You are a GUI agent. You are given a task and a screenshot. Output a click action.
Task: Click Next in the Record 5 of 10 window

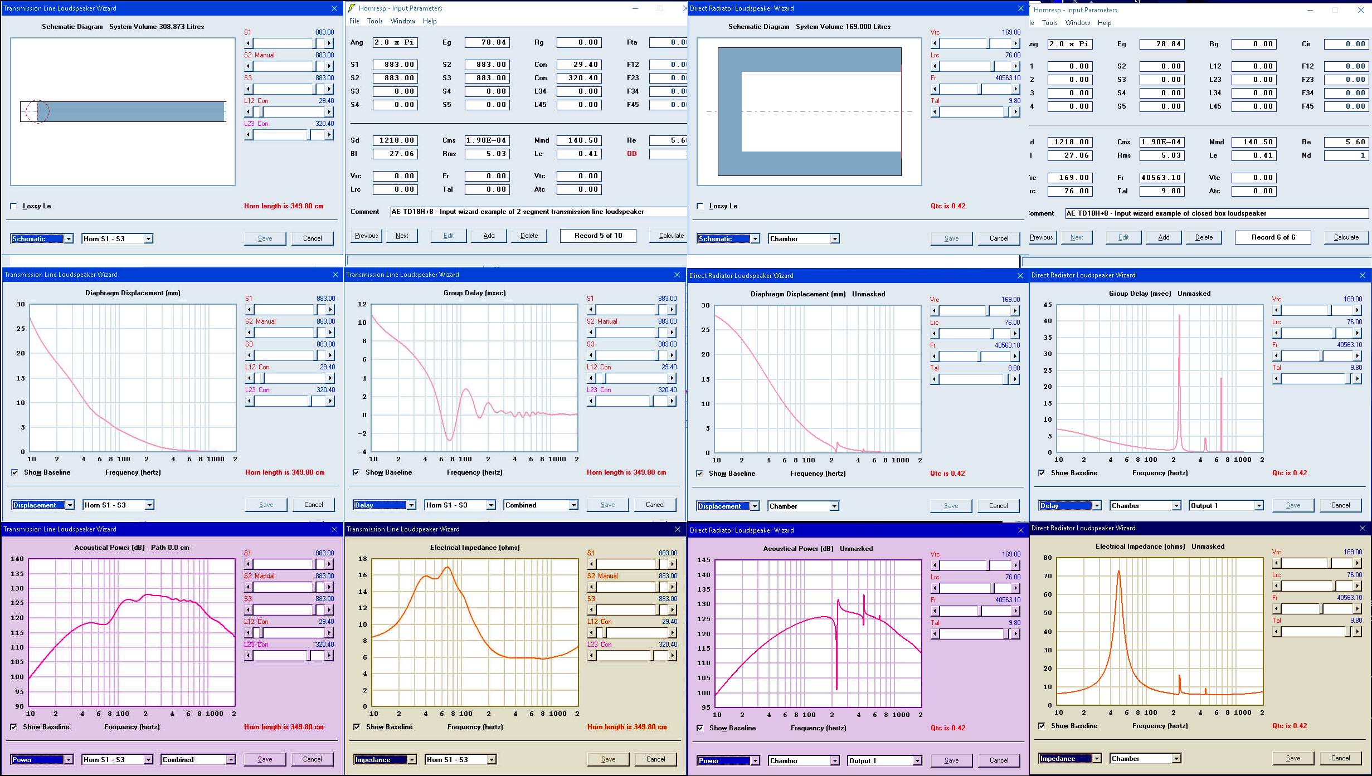[402, 236]
